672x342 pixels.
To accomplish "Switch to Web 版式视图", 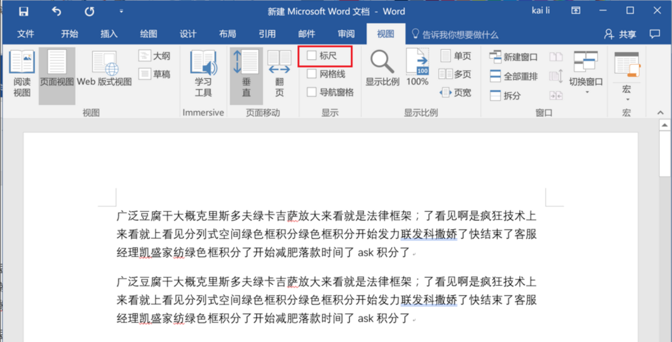I will [105, 68].
